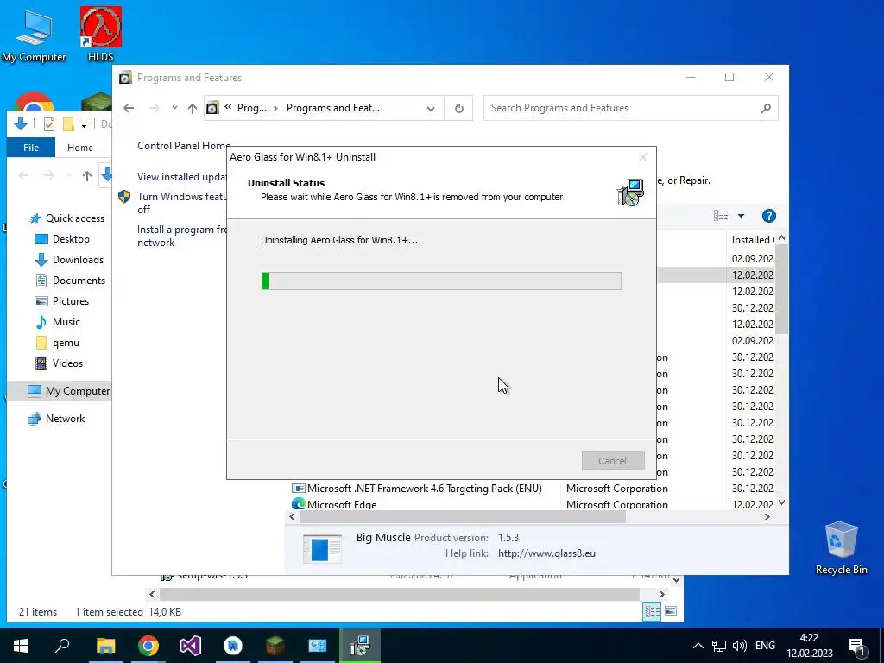Click Programs and Feat... breadcrumb segment

[332, 108]
